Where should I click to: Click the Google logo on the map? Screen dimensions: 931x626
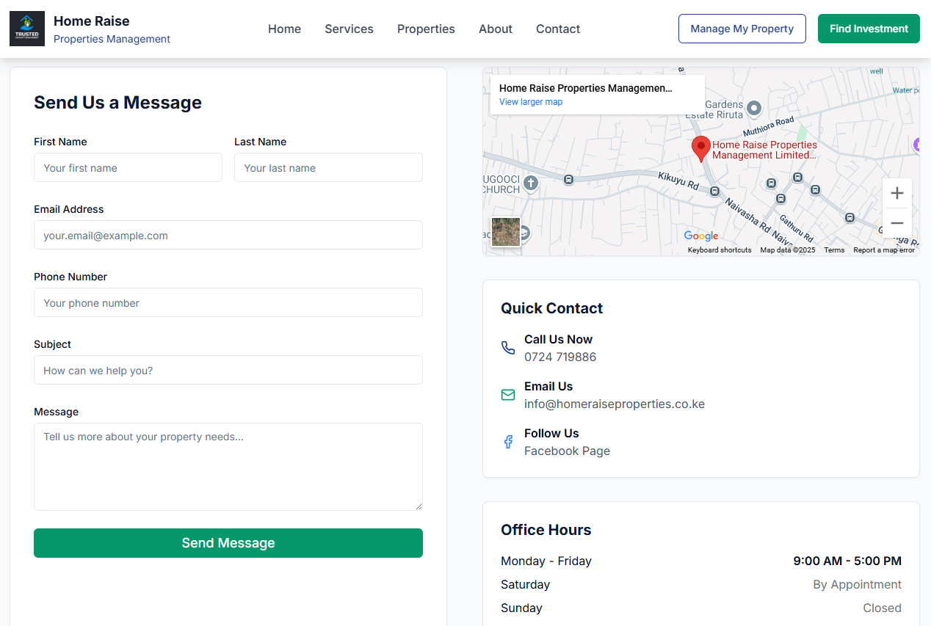tap(701, 236)
